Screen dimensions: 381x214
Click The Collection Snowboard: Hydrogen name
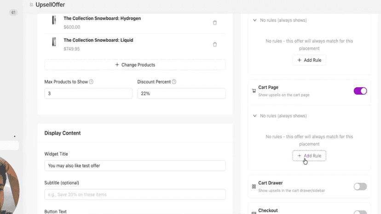coord(102,18)
